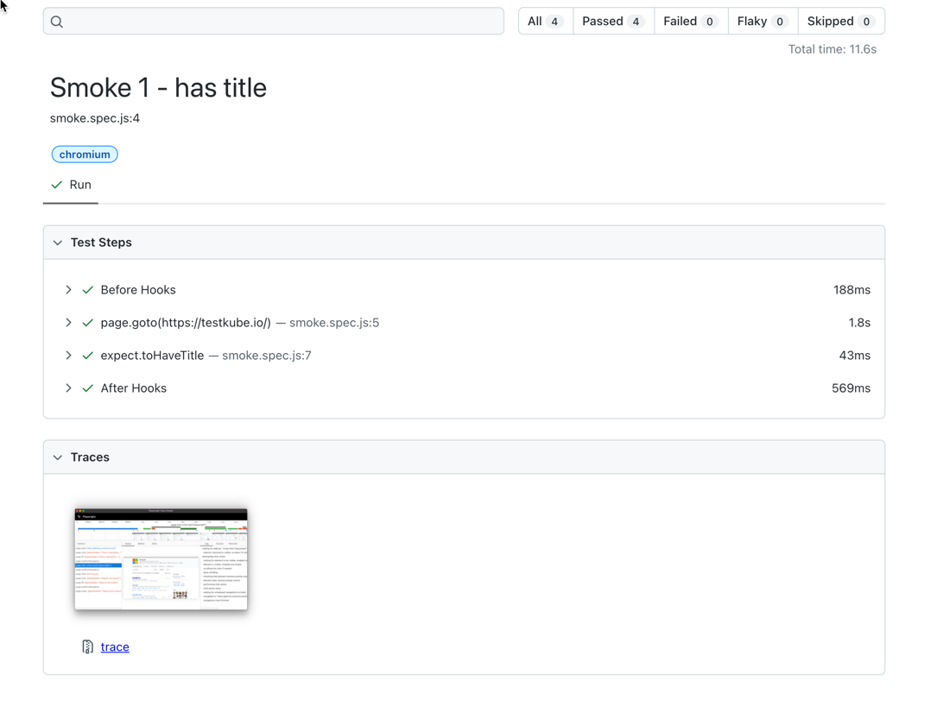
Task: Collapse the Traces section
Action: click(58, 457)
